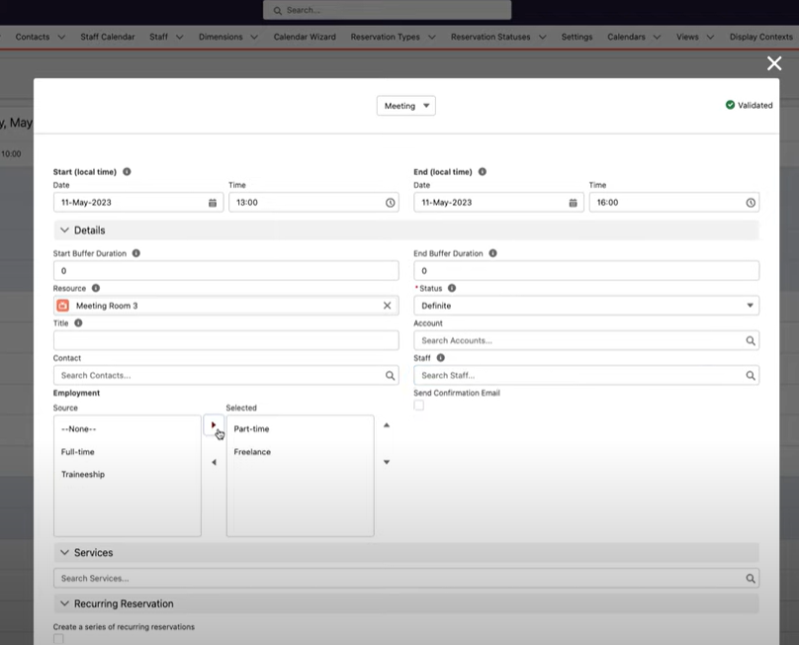Click the Search Services magnifier icon
This screenshot has height=645, width=799.
tap(751, 578)
